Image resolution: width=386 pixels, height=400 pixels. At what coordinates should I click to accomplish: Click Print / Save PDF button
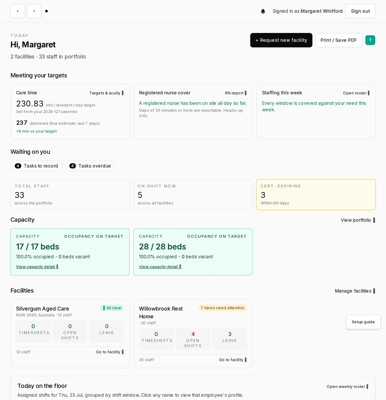[339, 40]
